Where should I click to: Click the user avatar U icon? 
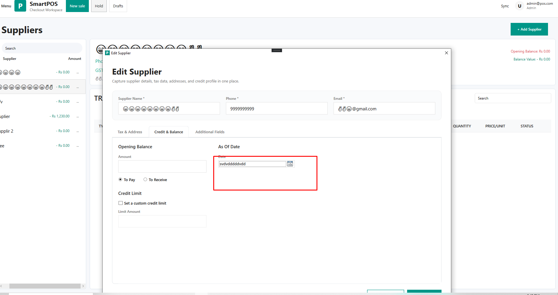coord(519,6)
